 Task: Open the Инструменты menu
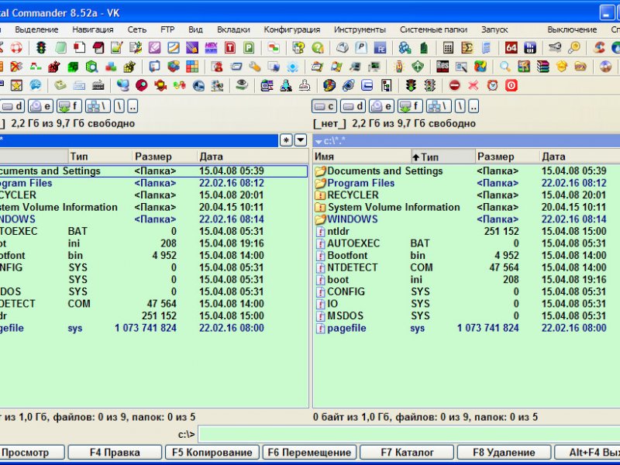[x=360, y=29]
